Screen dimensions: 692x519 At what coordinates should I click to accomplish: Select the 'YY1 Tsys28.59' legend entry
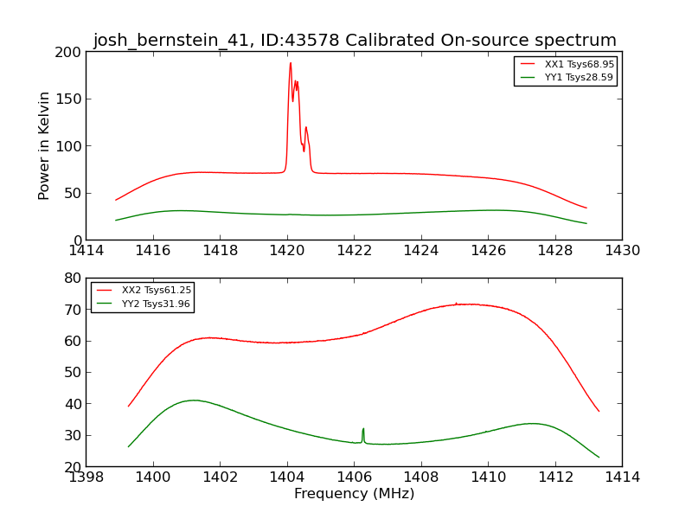point(579,78)
